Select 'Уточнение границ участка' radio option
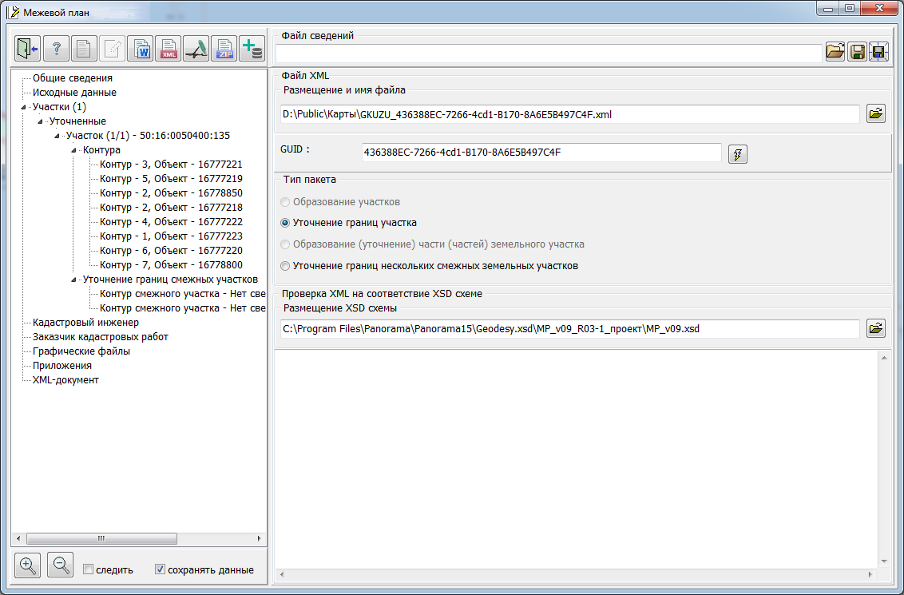 coord(286,223)
